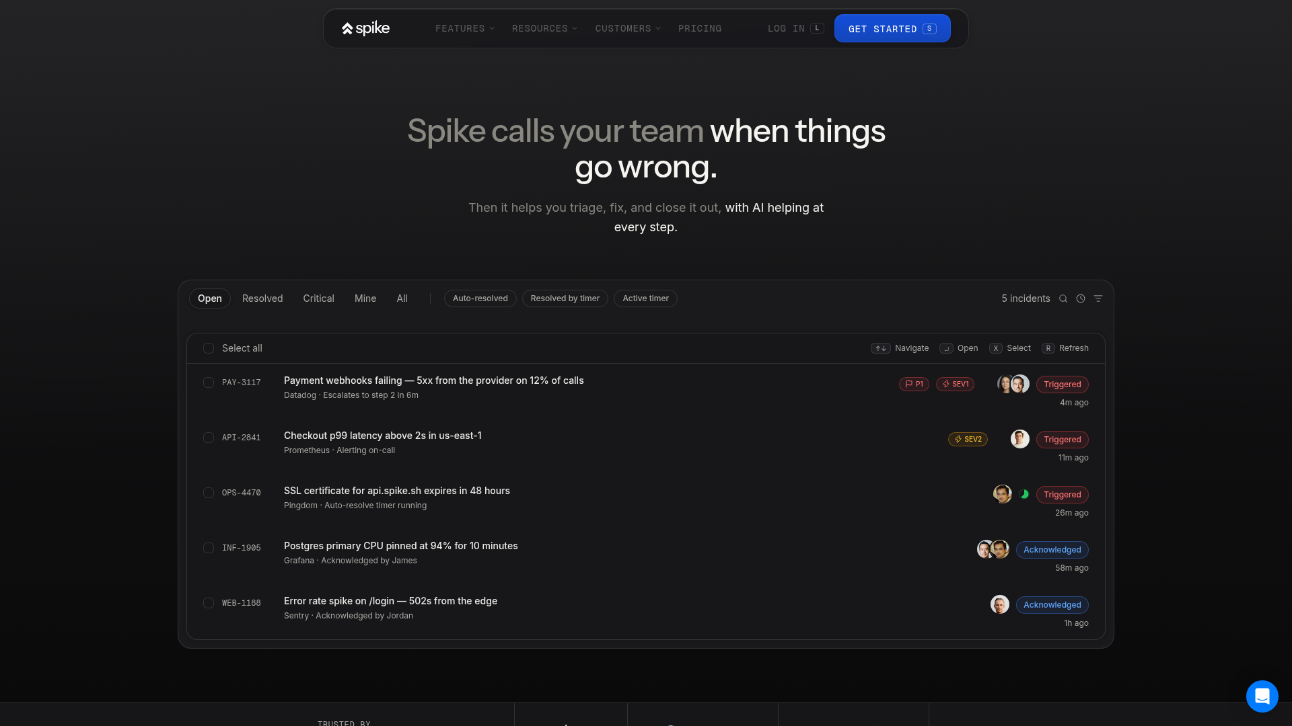Screen dimensions: 1292x726
Task: Toggle the Auto-resolved filter chip
Action: (480, 298)
